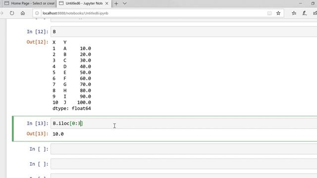Click the 30.0 value in row C
Screen dimensions: 317x178
click(x=85, y=60)
